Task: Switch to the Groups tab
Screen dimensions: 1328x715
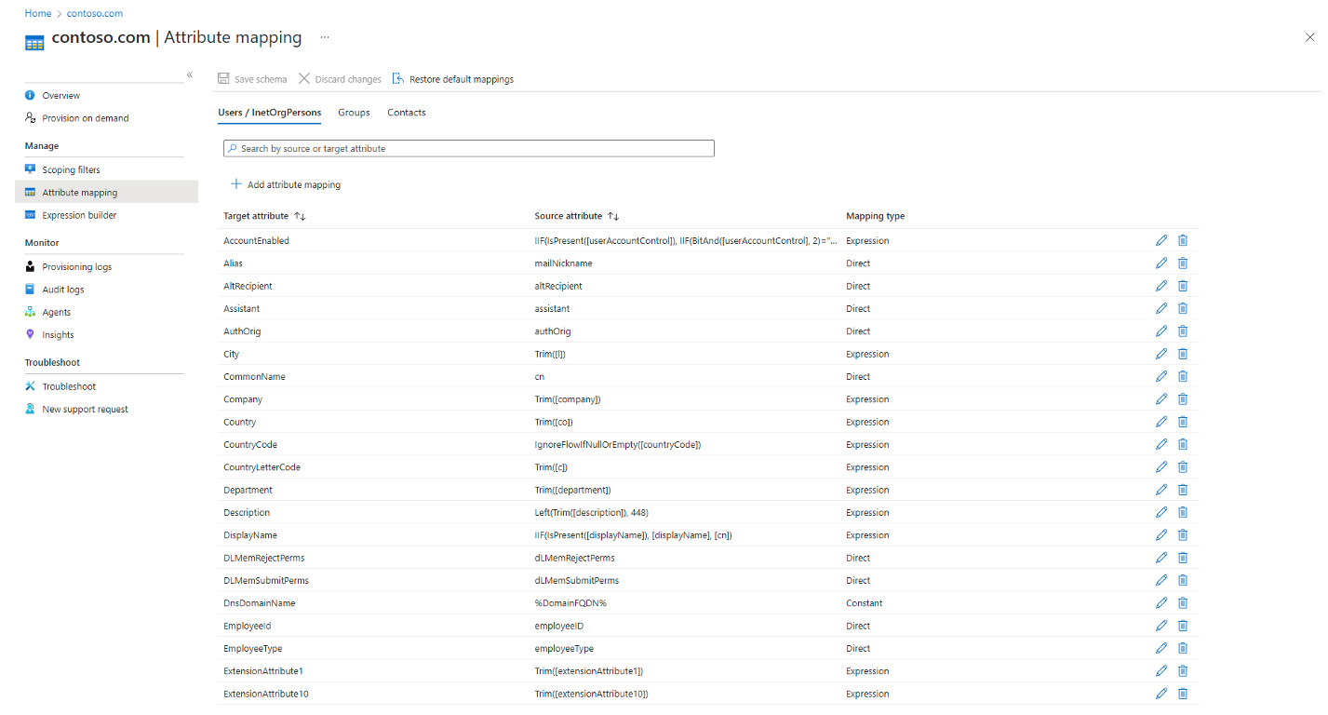Action: click(354, 113)
